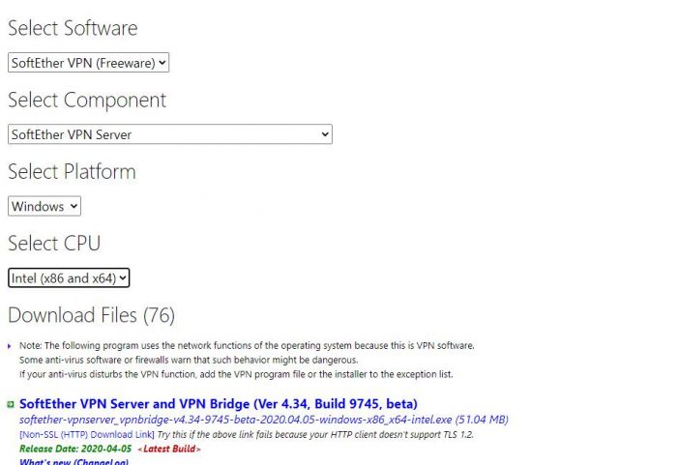Click the Download Files (76) heading

coord(91,315)
